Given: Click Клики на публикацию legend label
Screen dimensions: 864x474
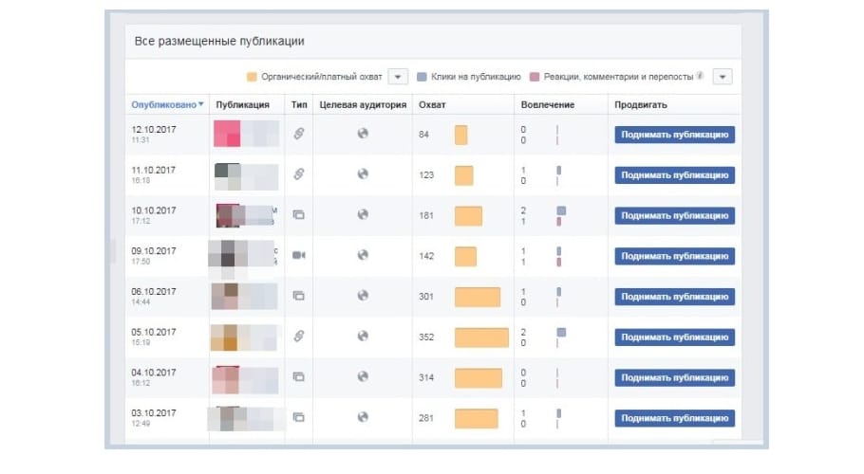Looking at the screenshot, I should point(476,77).
